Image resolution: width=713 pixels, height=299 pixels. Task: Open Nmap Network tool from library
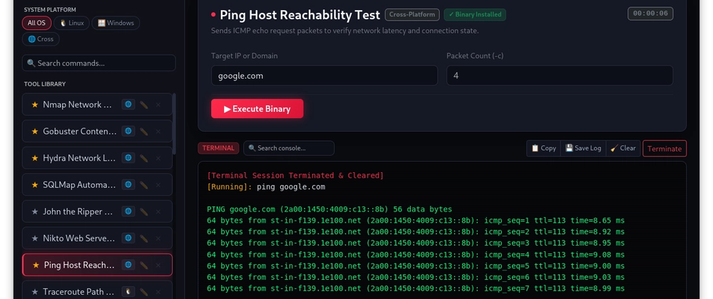(97, 105)
